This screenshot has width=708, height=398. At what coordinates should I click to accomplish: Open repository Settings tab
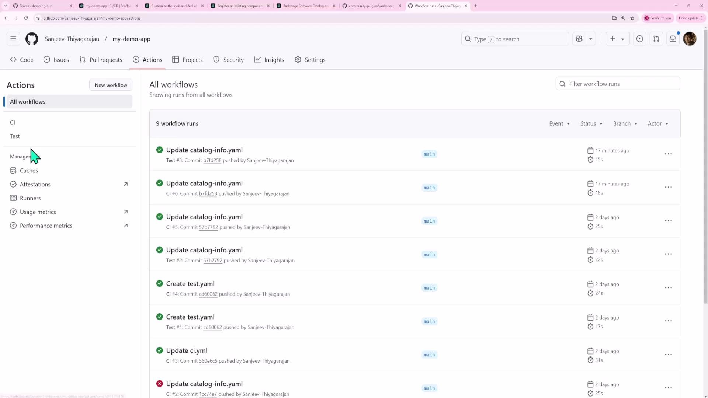[x=310, y=60]
